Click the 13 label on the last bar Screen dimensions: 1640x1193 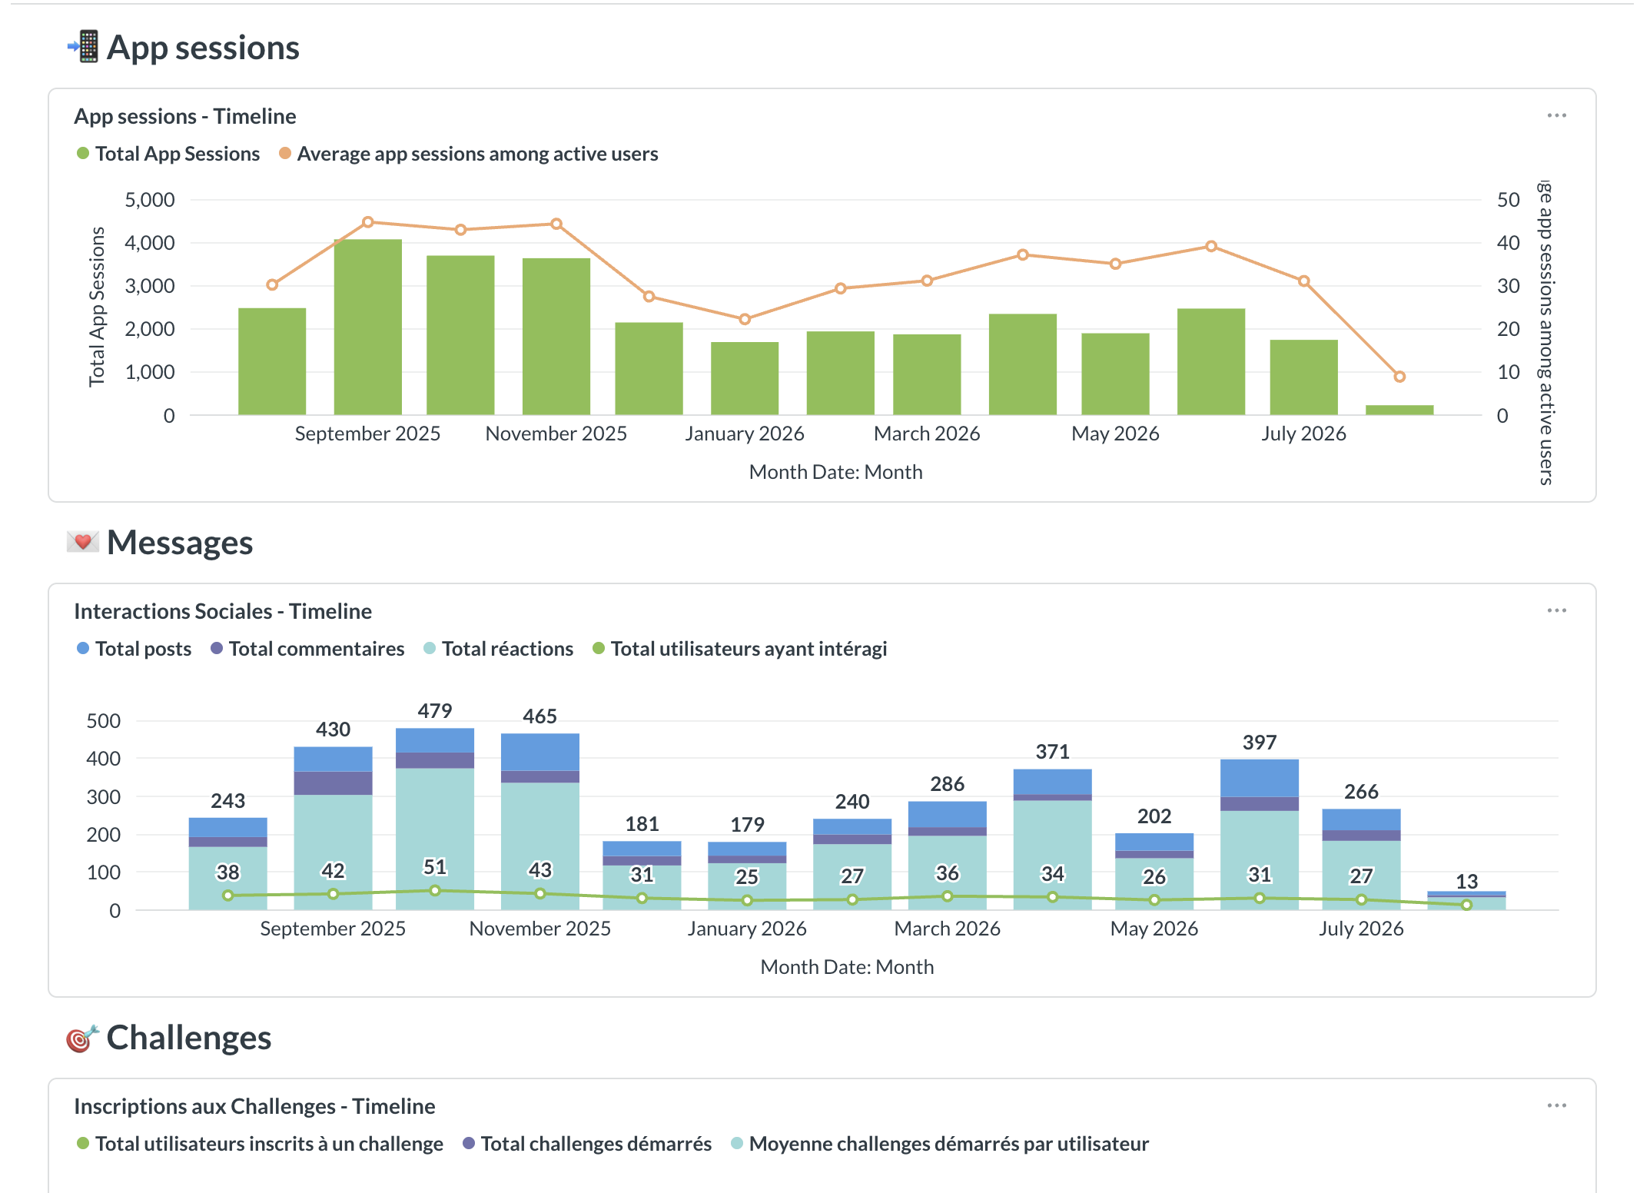pos(1467,882)
